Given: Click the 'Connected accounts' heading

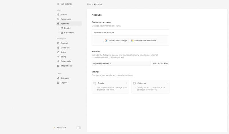Looking at the screenshot, I should [x=101, y=22].
